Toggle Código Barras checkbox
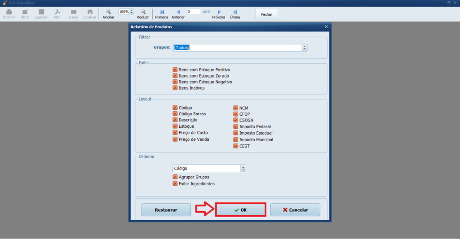The height and width of the screenshot is (239, 460). [175, 114]
